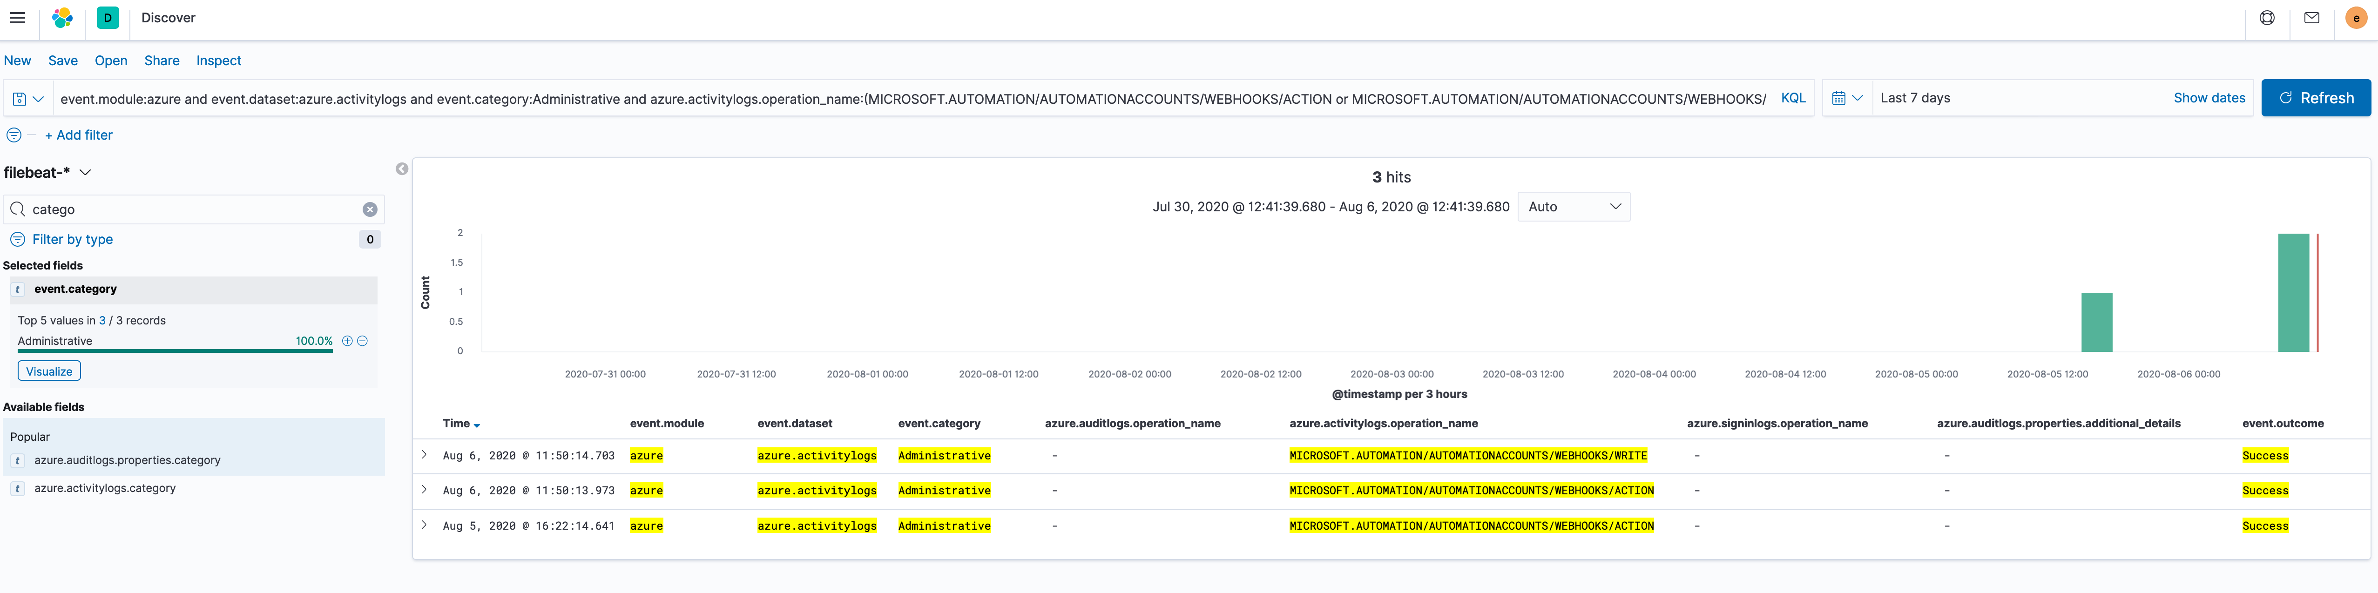Open the help icon in the top bar
This screenshot has width=2378, height=593.
click(x=2267, y=17)
